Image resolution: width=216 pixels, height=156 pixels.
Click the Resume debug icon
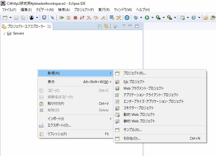coord(62,18)
